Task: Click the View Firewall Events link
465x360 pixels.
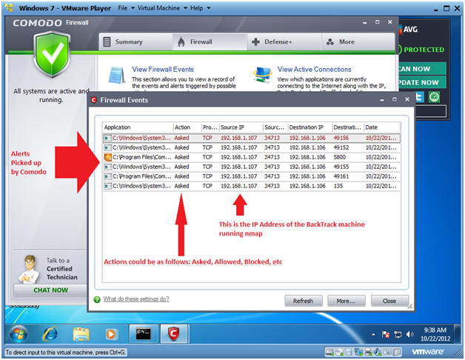Action: point(163,69)
